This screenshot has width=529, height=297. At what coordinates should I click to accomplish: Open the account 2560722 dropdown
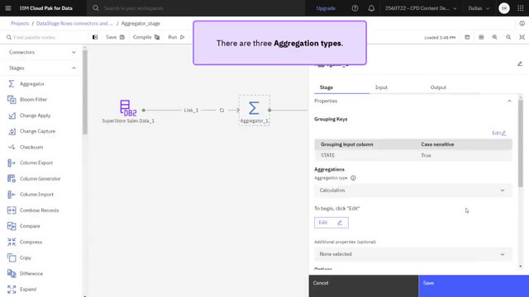tap(421, 8)
